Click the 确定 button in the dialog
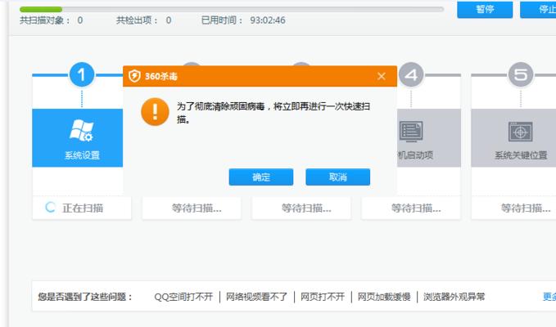Viewport: 556px width, 327px height. pos(261,177)
